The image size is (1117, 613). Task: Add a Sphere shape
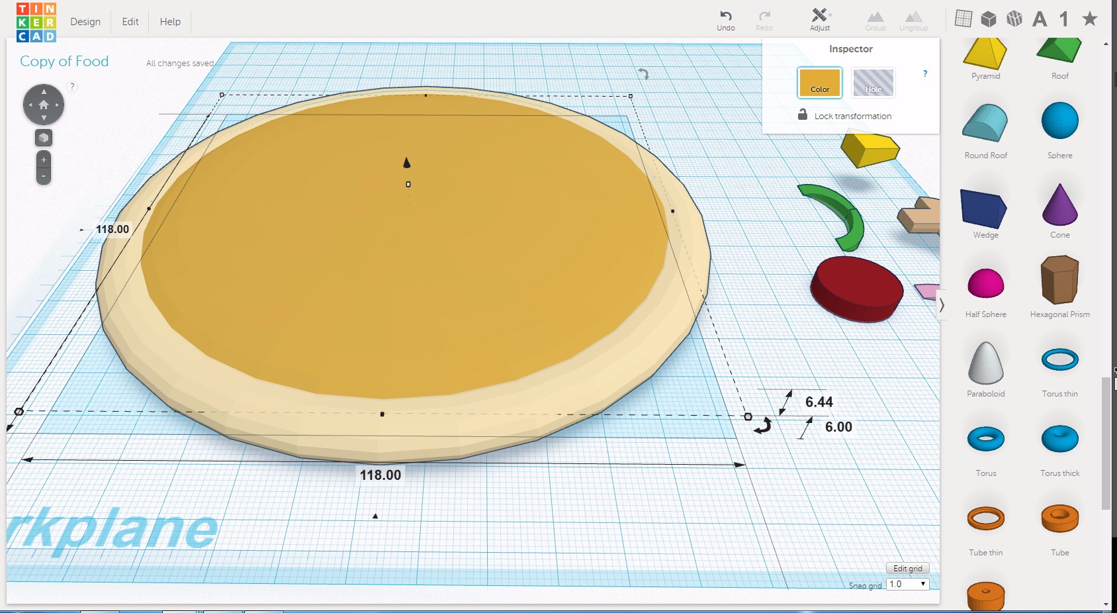pos(1060,129)
